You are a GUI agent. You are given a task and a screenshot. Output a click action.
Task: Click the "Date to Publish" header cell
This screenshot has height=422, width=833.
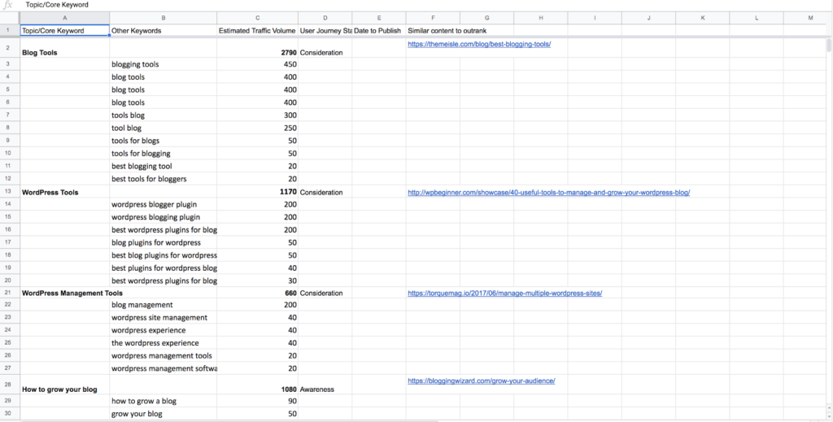[x=378, y=31]
